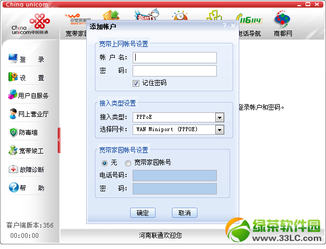Click the yellow buildings toolbar icon

[x=214, y=15]
